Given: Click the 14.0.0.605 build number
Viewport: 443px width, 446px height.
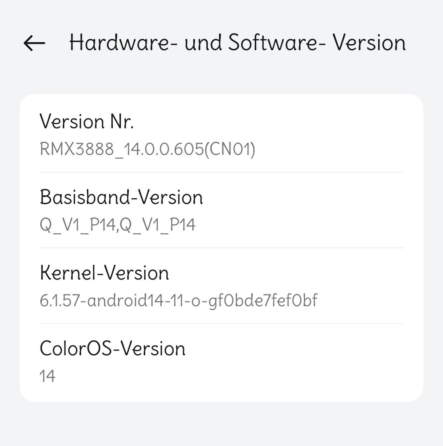Looking at the screenshot, I should [x=162, y=149].
